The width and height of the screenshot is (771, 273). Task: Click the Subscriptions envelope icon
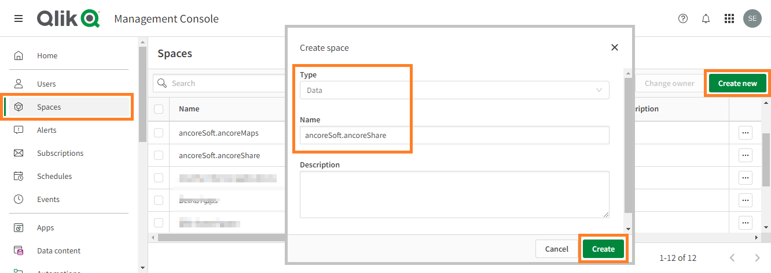(x=19, y=153)
